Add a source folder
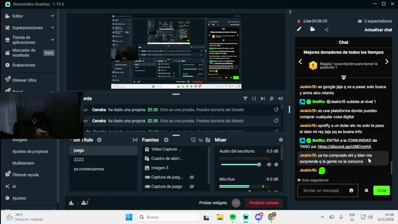The height and width of the screenshot is (224, 398). click(x=208, y=140)
